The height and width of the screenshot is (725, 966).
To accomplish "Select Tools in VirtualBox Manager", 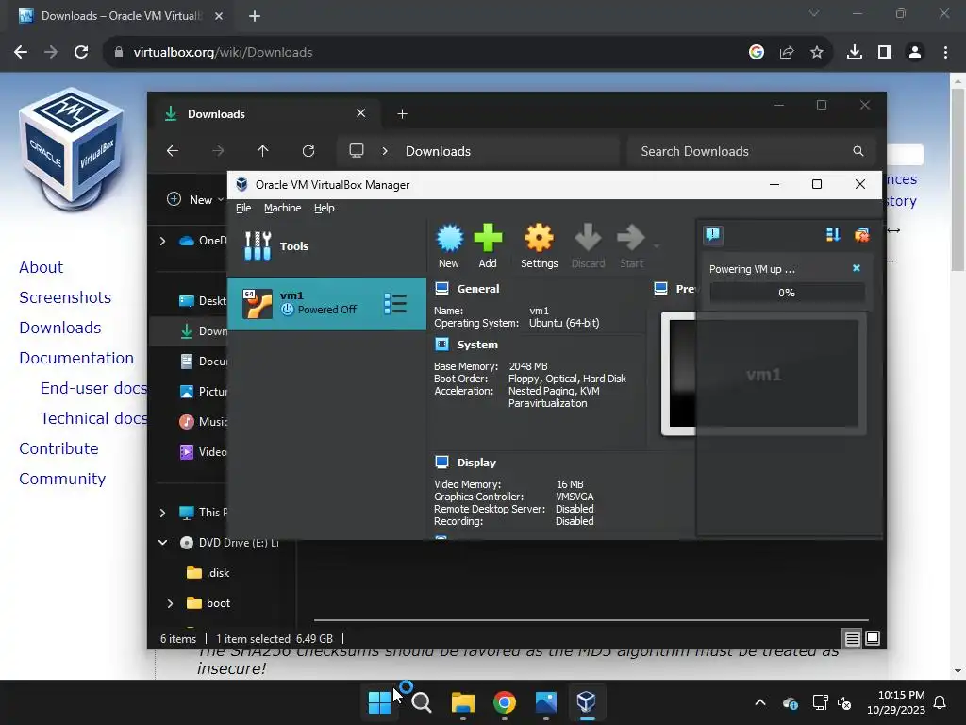I will pyautogui.click(x=326, y=246).
